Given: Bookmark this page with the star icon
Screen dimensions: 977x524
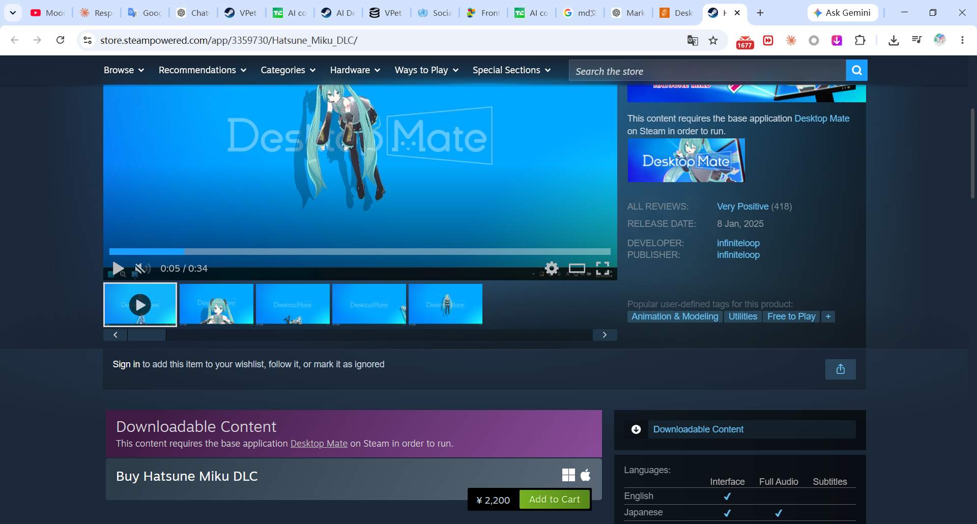Looking at the screenshot, I should pos(713,40).
